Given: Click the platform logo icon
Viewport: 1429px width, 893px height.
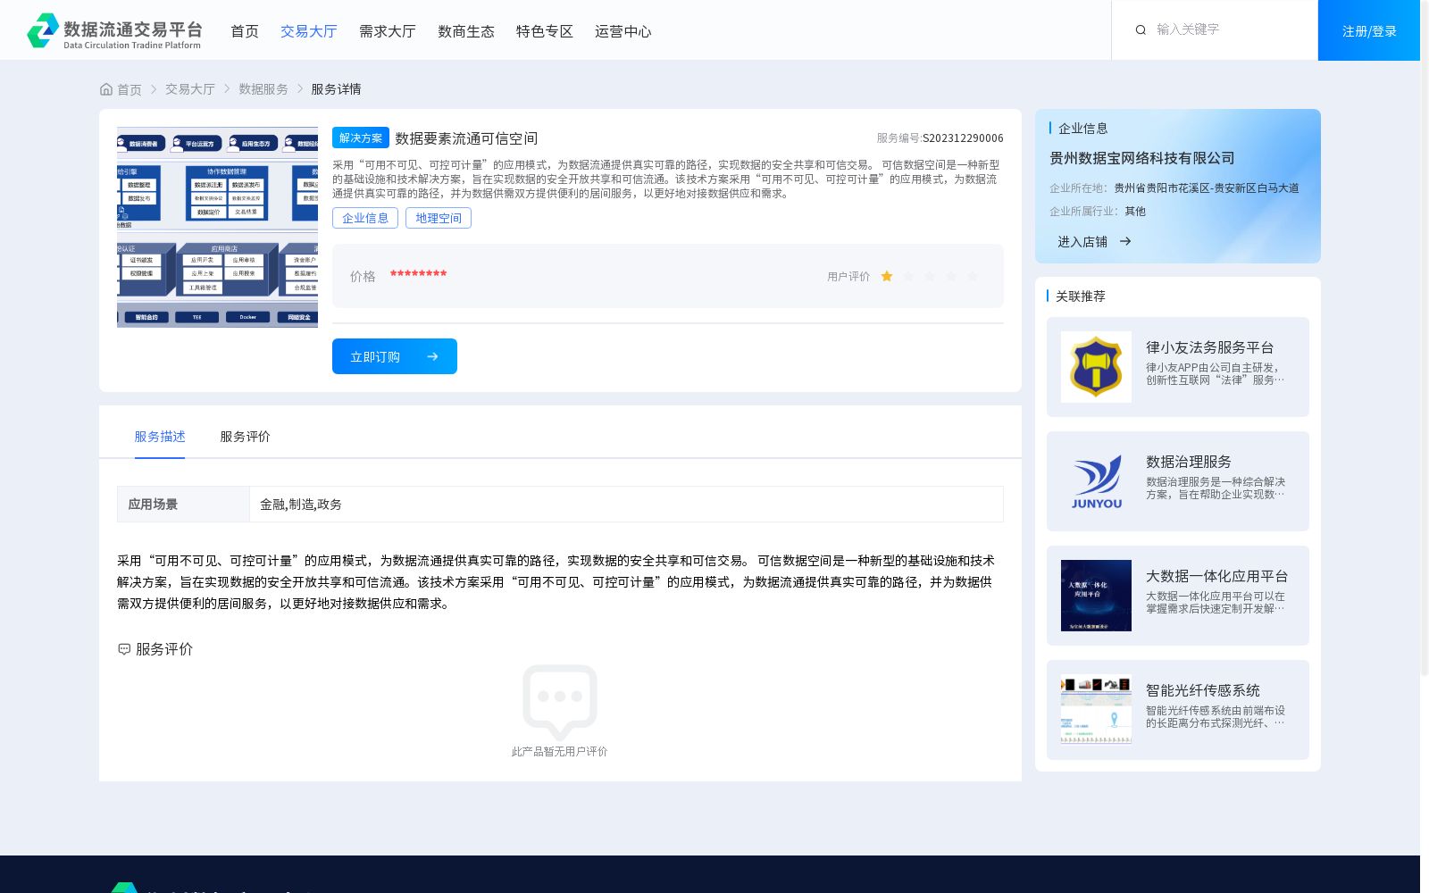Looking at the screenshot, I should 43,30.
